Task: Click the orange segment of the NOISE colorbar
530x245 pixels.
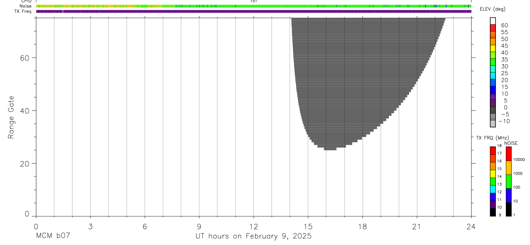Action: pos(508,168)
